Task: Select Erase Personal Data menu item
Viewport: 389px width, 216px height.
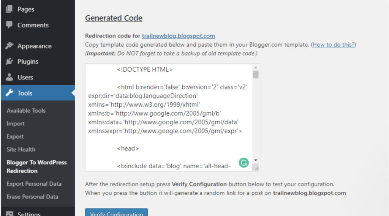Action: point(32,197)
